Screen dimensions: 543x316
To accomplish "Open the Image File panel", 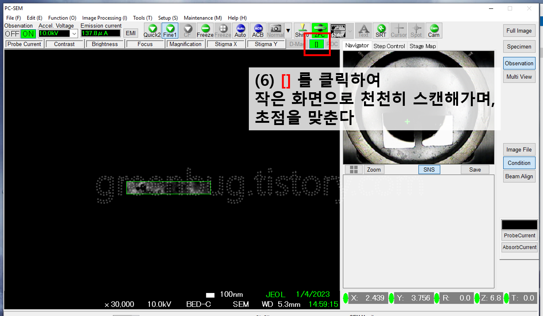I will 519,150.
